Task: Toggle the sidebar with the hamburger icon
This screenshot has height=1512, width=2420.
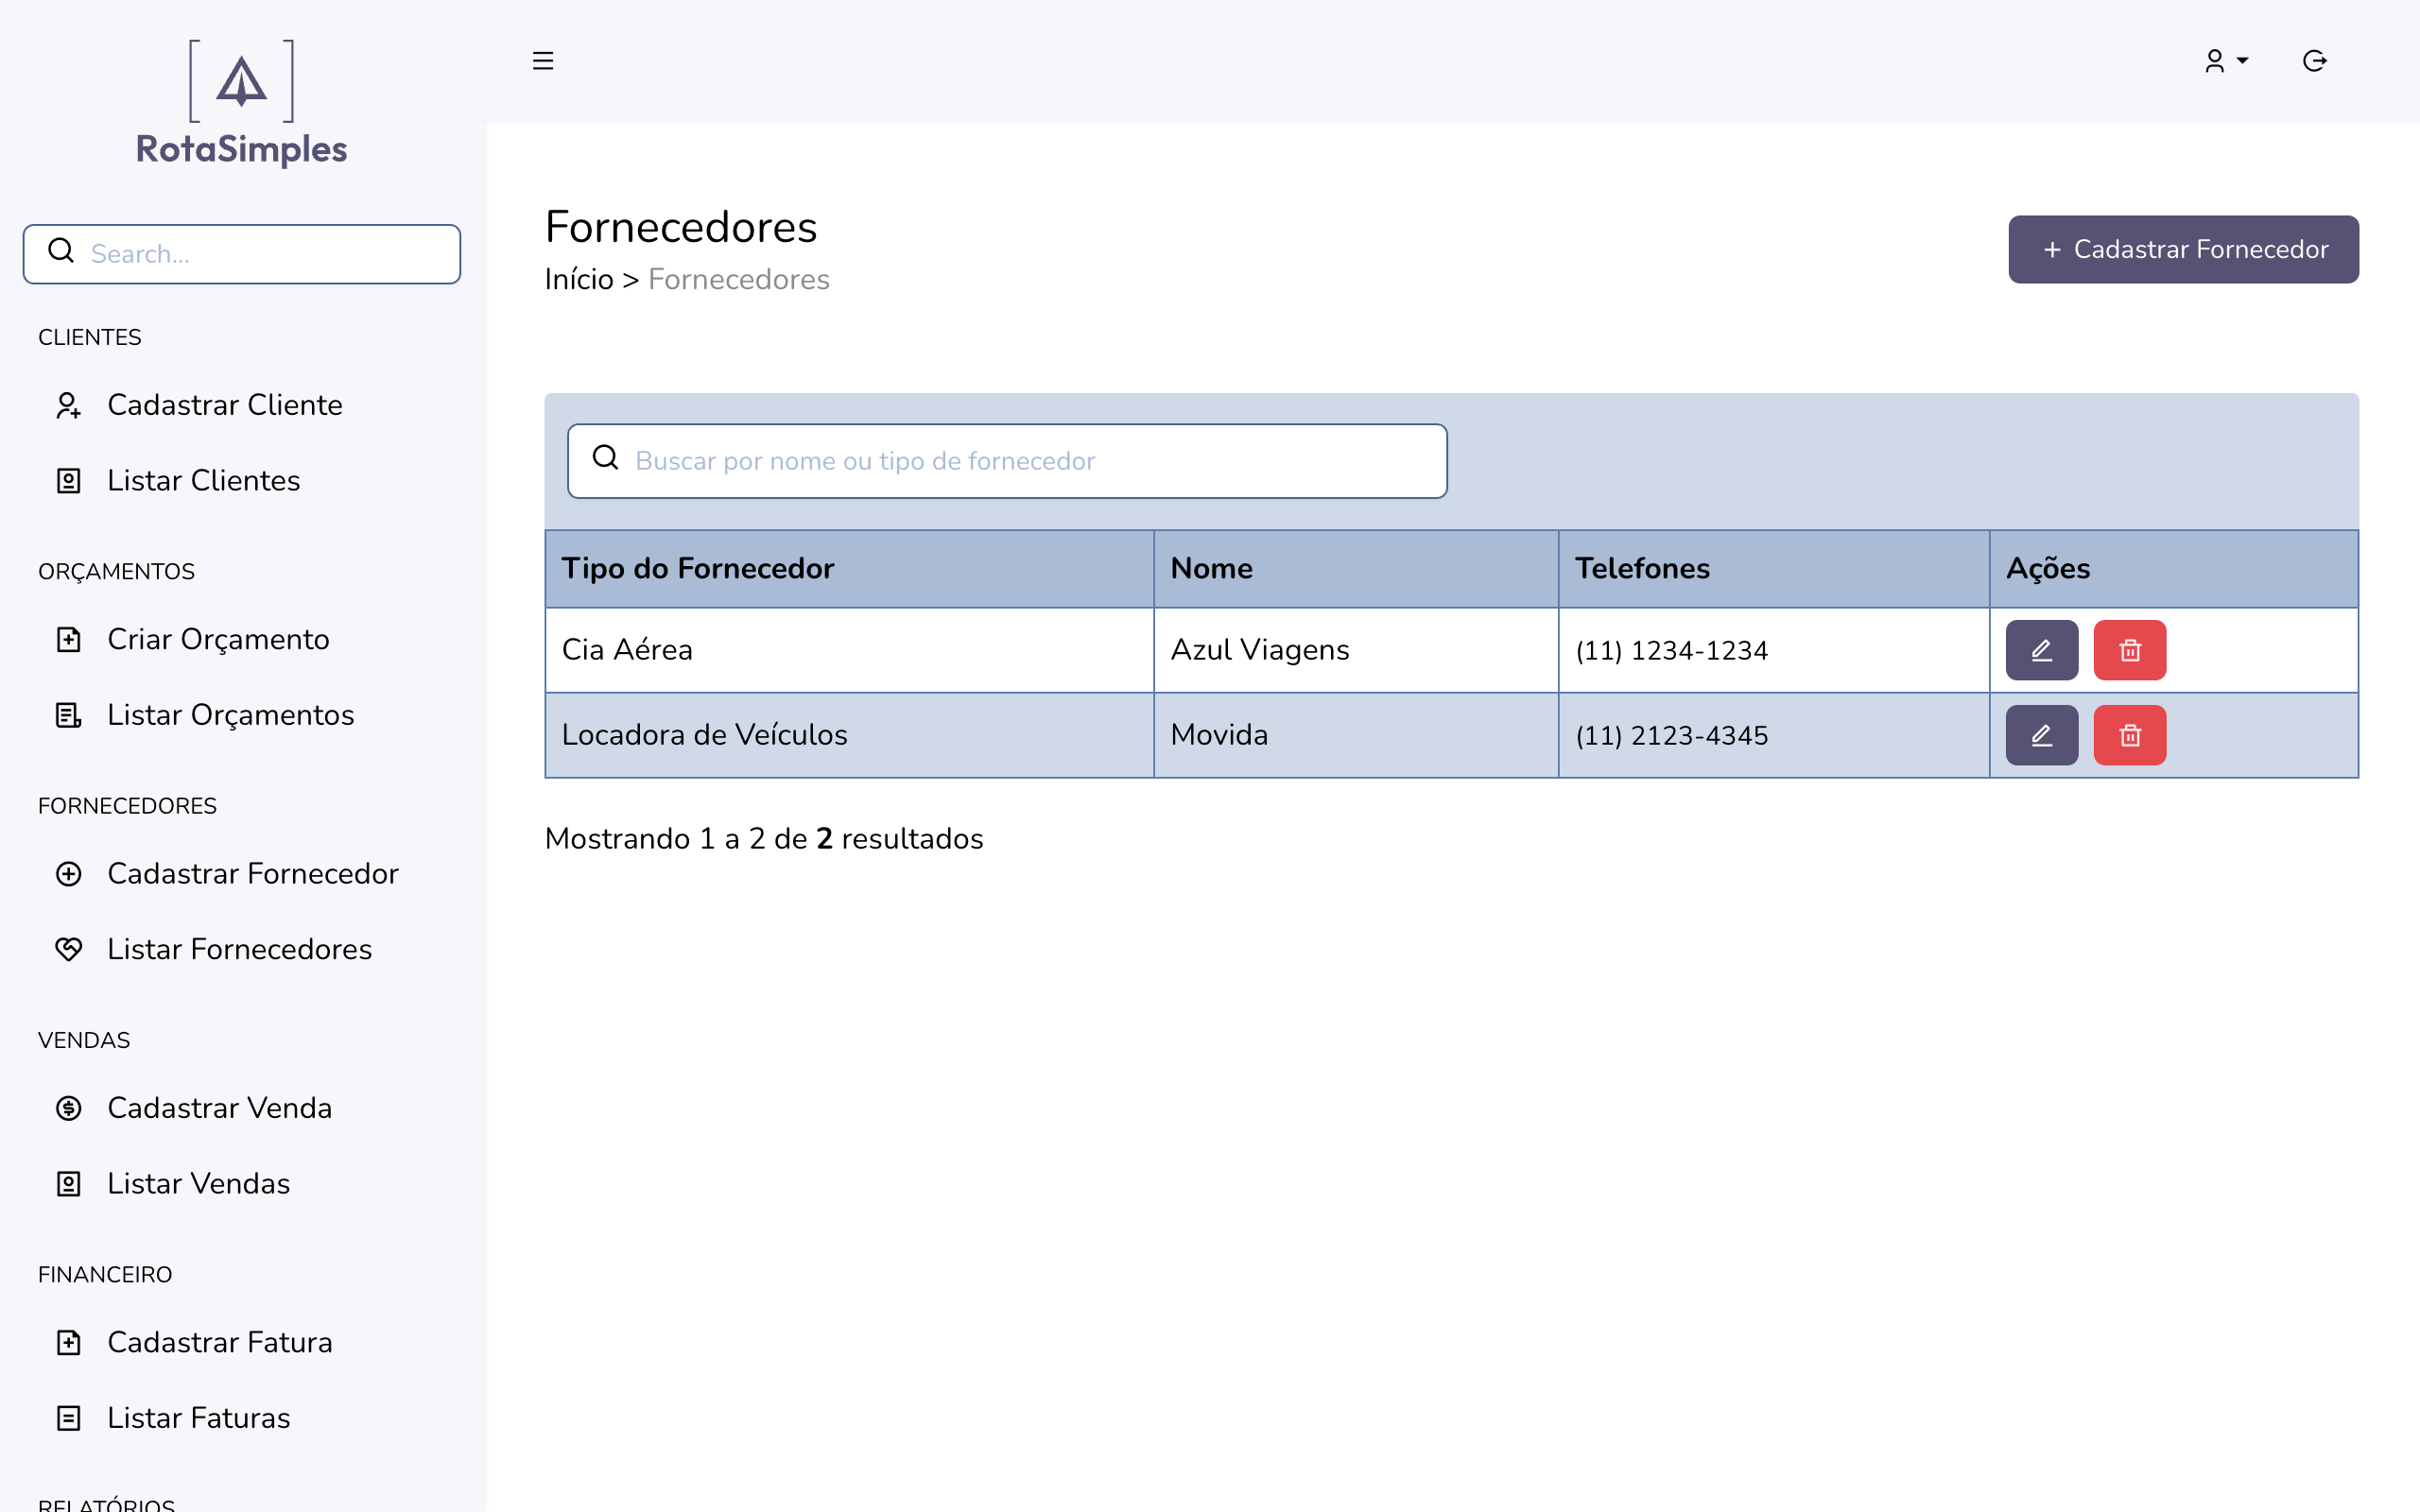Action: tap(543, 61)
